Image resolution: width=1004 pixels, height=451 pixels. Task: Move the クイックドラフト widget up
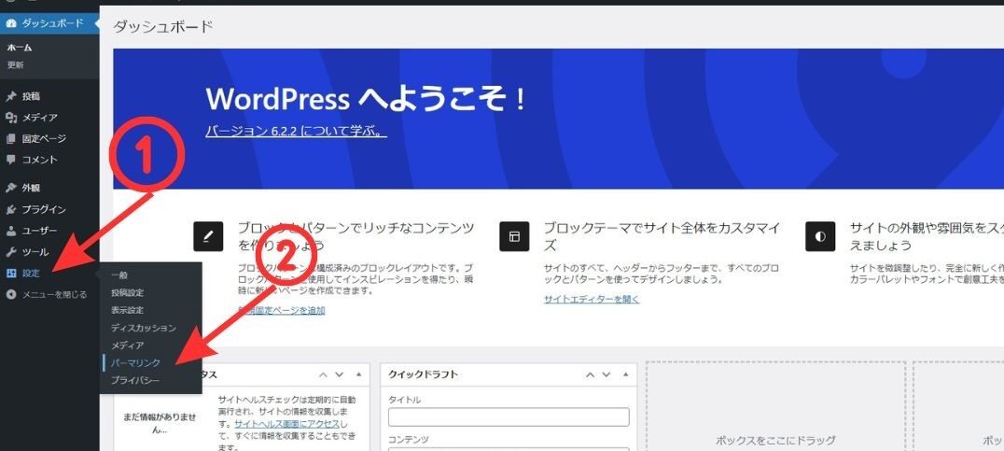592,374
